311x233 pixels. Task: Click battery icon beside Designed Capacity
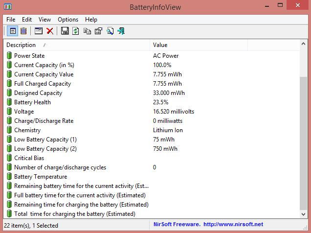click(9, 93)
